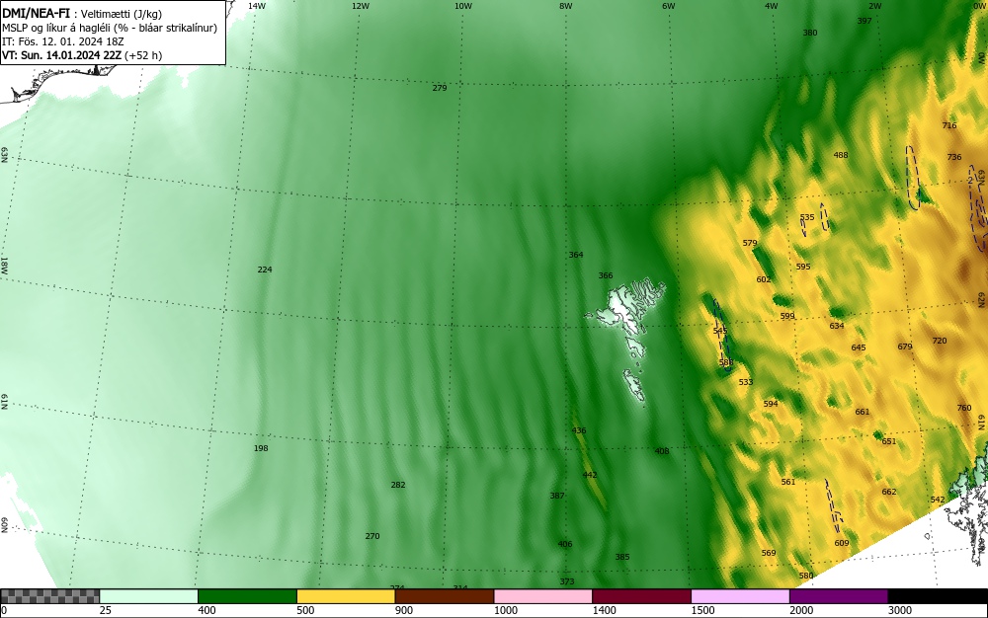Click the 488 value on the map

[841, 155]
